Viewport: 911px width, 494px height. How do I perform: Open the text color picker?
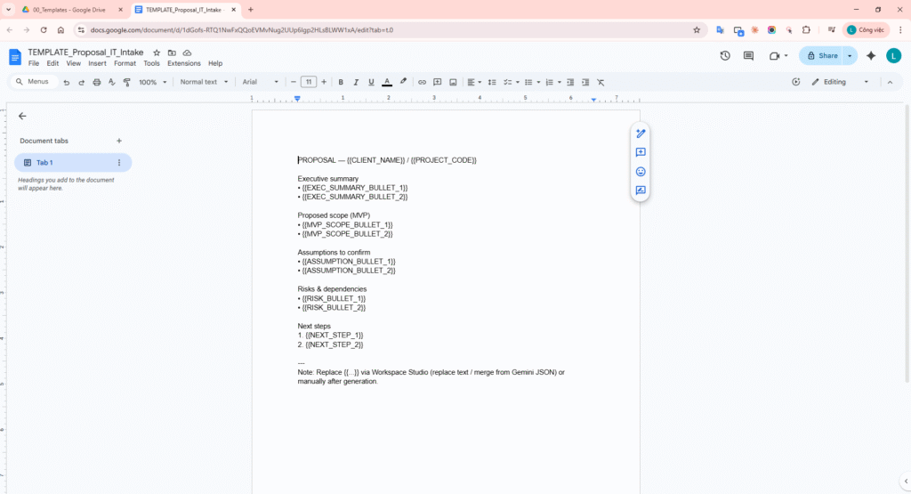[386, 82]
